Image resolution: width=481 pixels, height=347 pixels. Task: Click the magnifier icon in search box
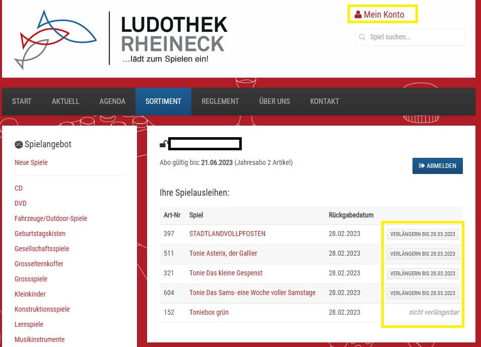[x=362, y=37]
